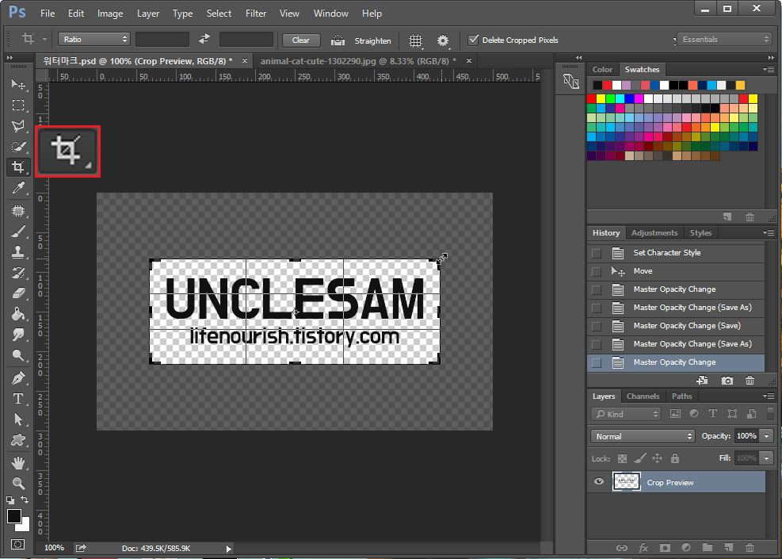Image resolution: width=782 pixels, height=559 pixels.
Task: Select the Rectangular Marquee tool
Action: (18, 105)
